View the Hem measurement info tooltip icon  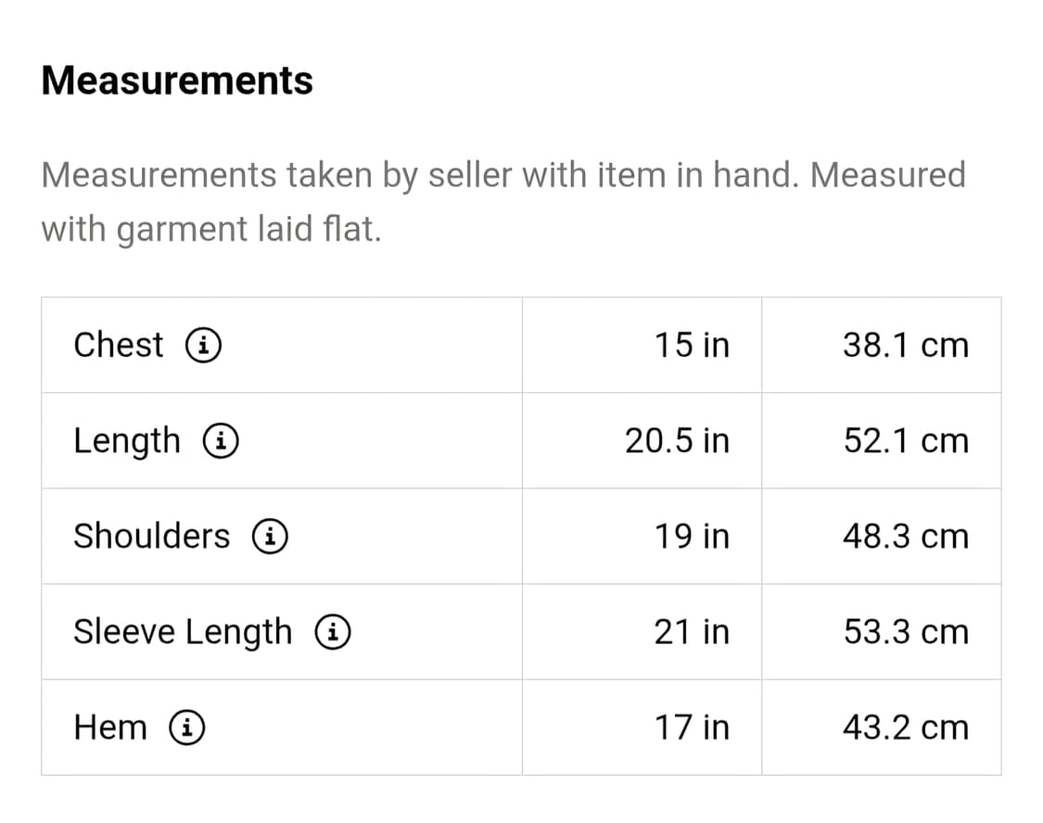tap(187, 728)
